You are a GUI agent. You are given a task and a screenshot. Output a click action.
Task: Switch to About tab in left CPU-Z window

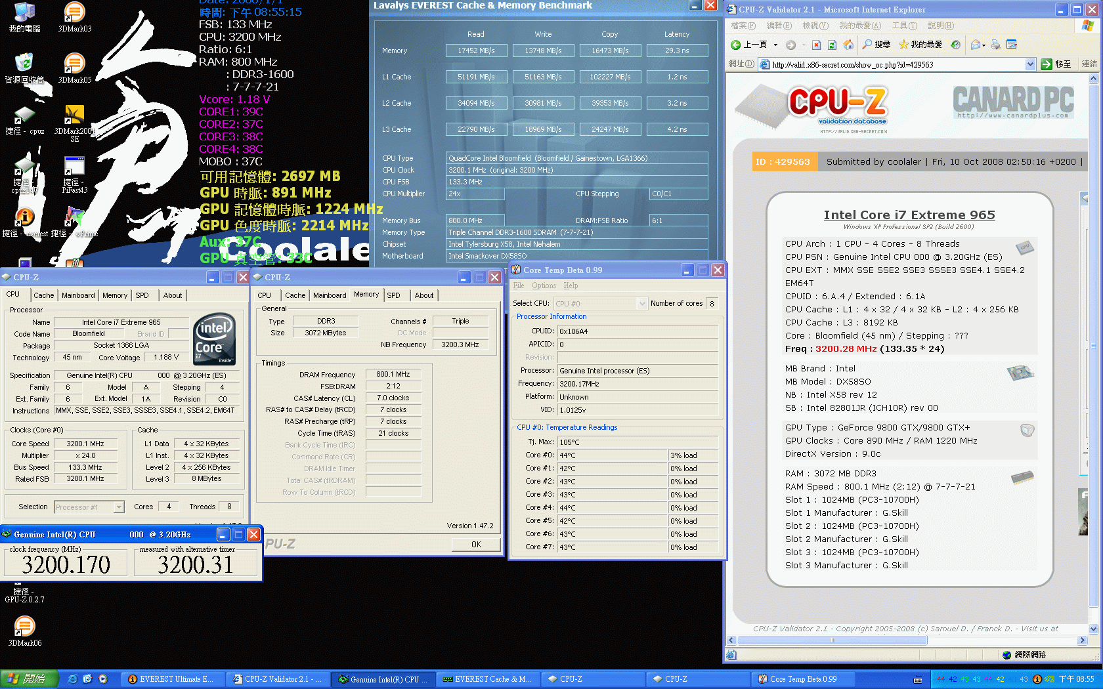point(173,295)
